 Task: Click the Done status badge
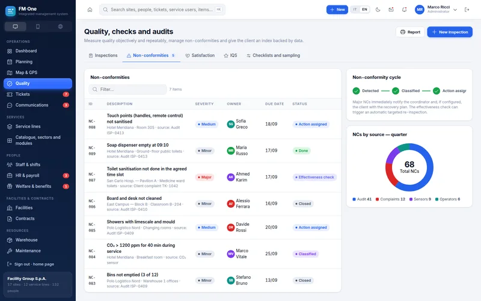click(301, 151)
